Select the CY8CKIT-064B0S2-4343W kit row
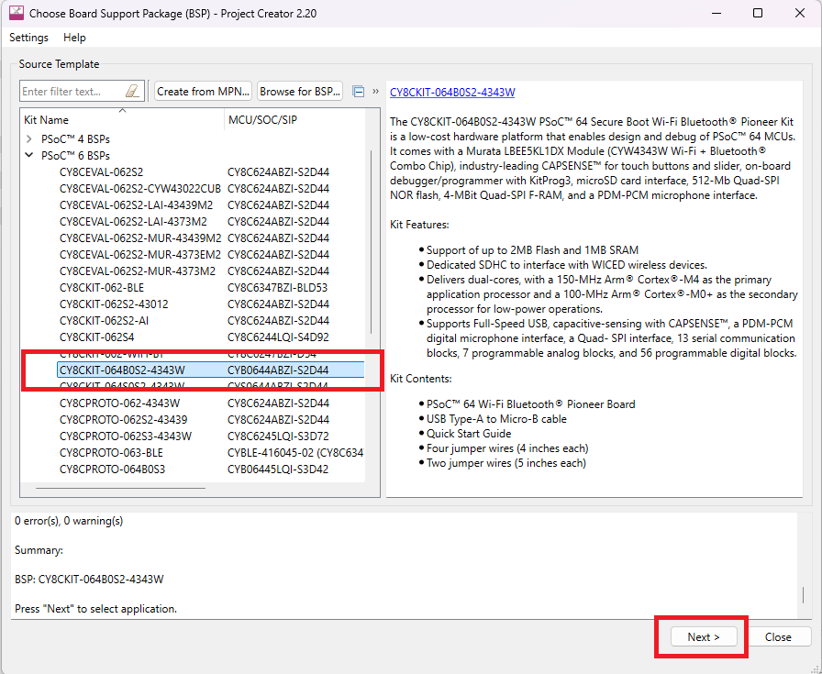This screenshot has height=674, width=822. coord(211,370)
